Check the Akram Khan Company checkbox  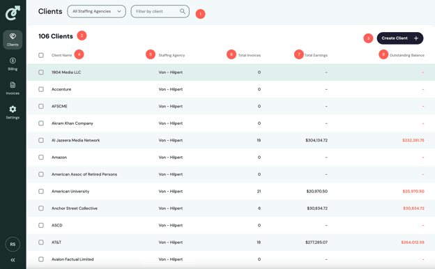tap(41, 123)
